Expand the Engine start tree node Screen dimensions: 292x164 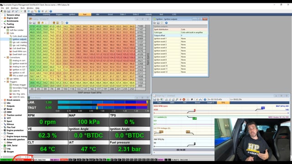point(2,18)
